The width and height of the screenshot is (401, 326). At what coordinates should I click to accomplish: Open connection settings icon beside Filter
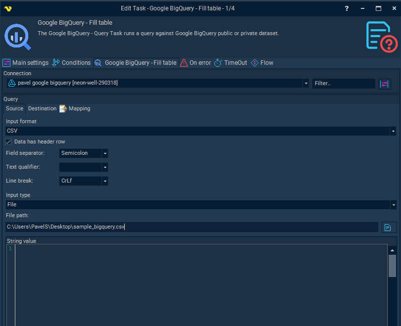[384, 84]
